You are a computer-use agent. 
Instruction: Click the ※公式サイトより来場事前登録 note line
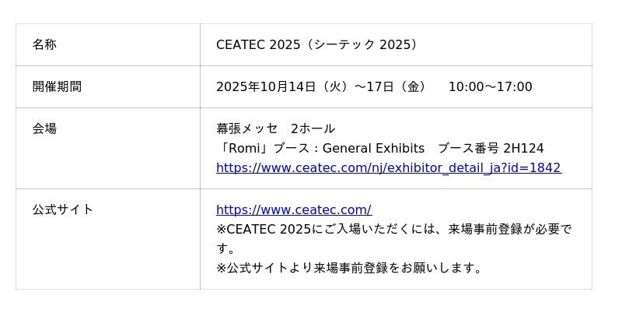click(349, 268)
